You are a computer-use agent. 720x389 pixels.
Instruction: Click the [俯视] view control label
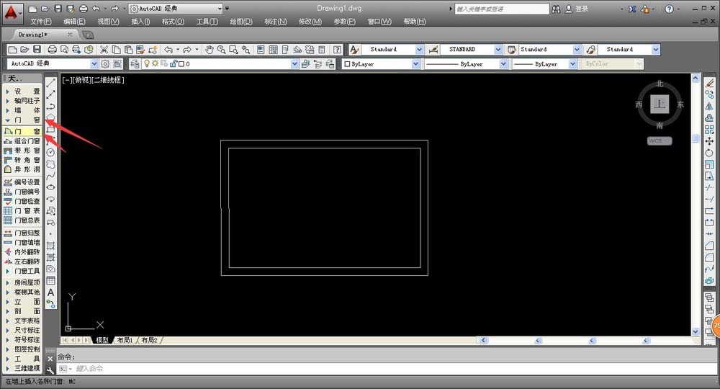pos(82,80)
